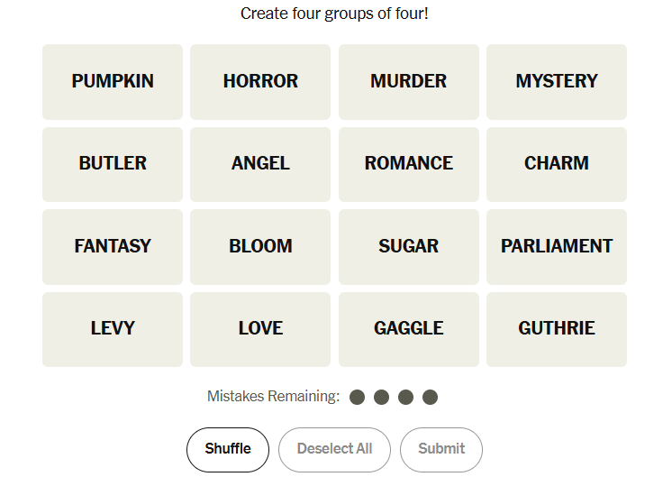Tap the ROMANCE tile
Screen dimensions: 672x486
[x=408, y=164]
